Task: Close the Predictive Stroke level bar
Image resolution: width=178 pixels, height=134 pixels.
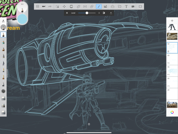Action: (67, 13)
